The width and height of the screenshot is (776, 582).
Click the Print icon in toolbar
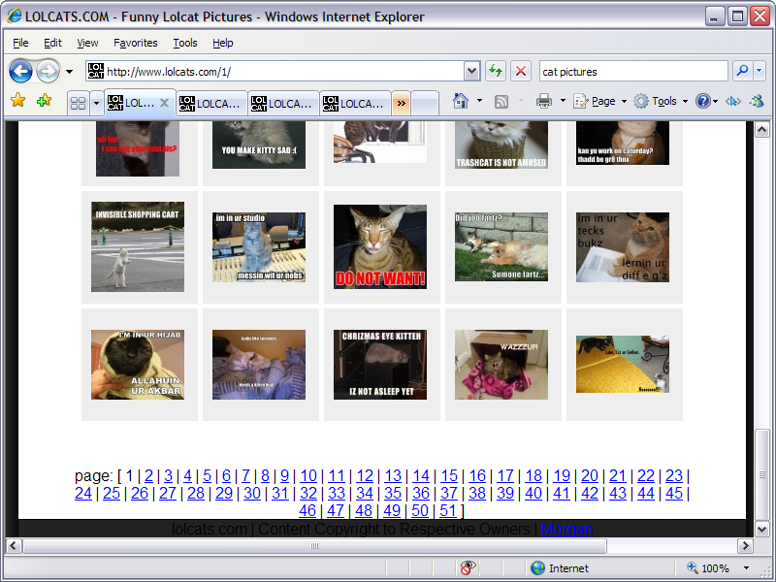544,101
